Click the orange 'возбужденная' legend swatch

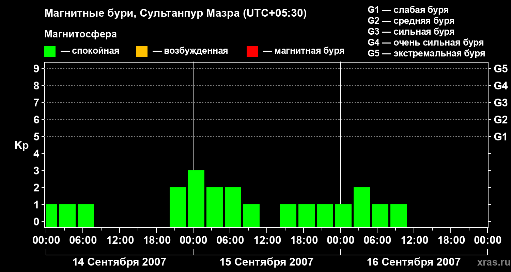(x=142, y=51)
